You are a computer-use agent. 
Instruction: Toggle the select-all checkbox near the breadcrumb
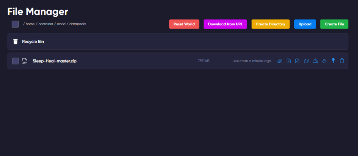point(15,24)
